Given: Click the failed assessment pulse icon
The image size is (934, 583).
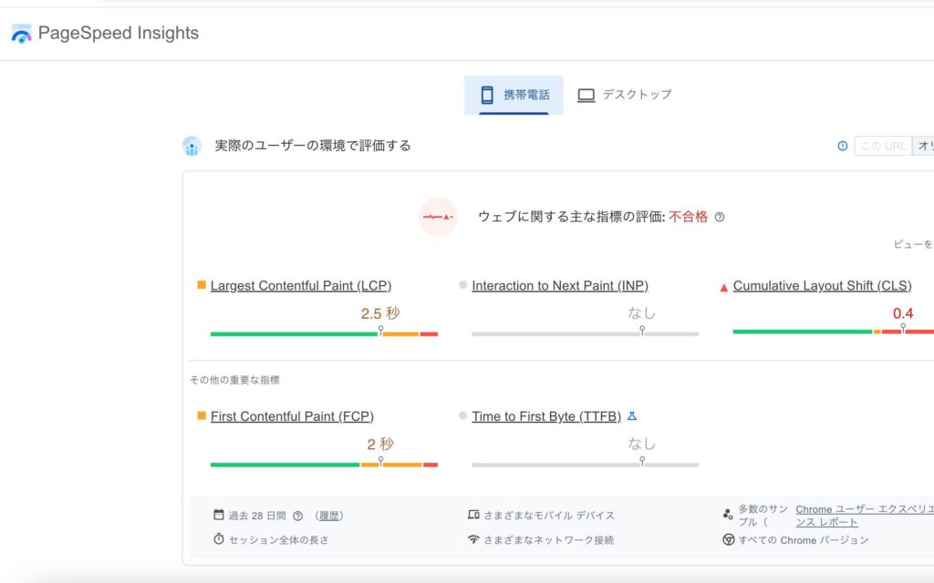Looking at the screenshot, I should [x=437, y=217].
